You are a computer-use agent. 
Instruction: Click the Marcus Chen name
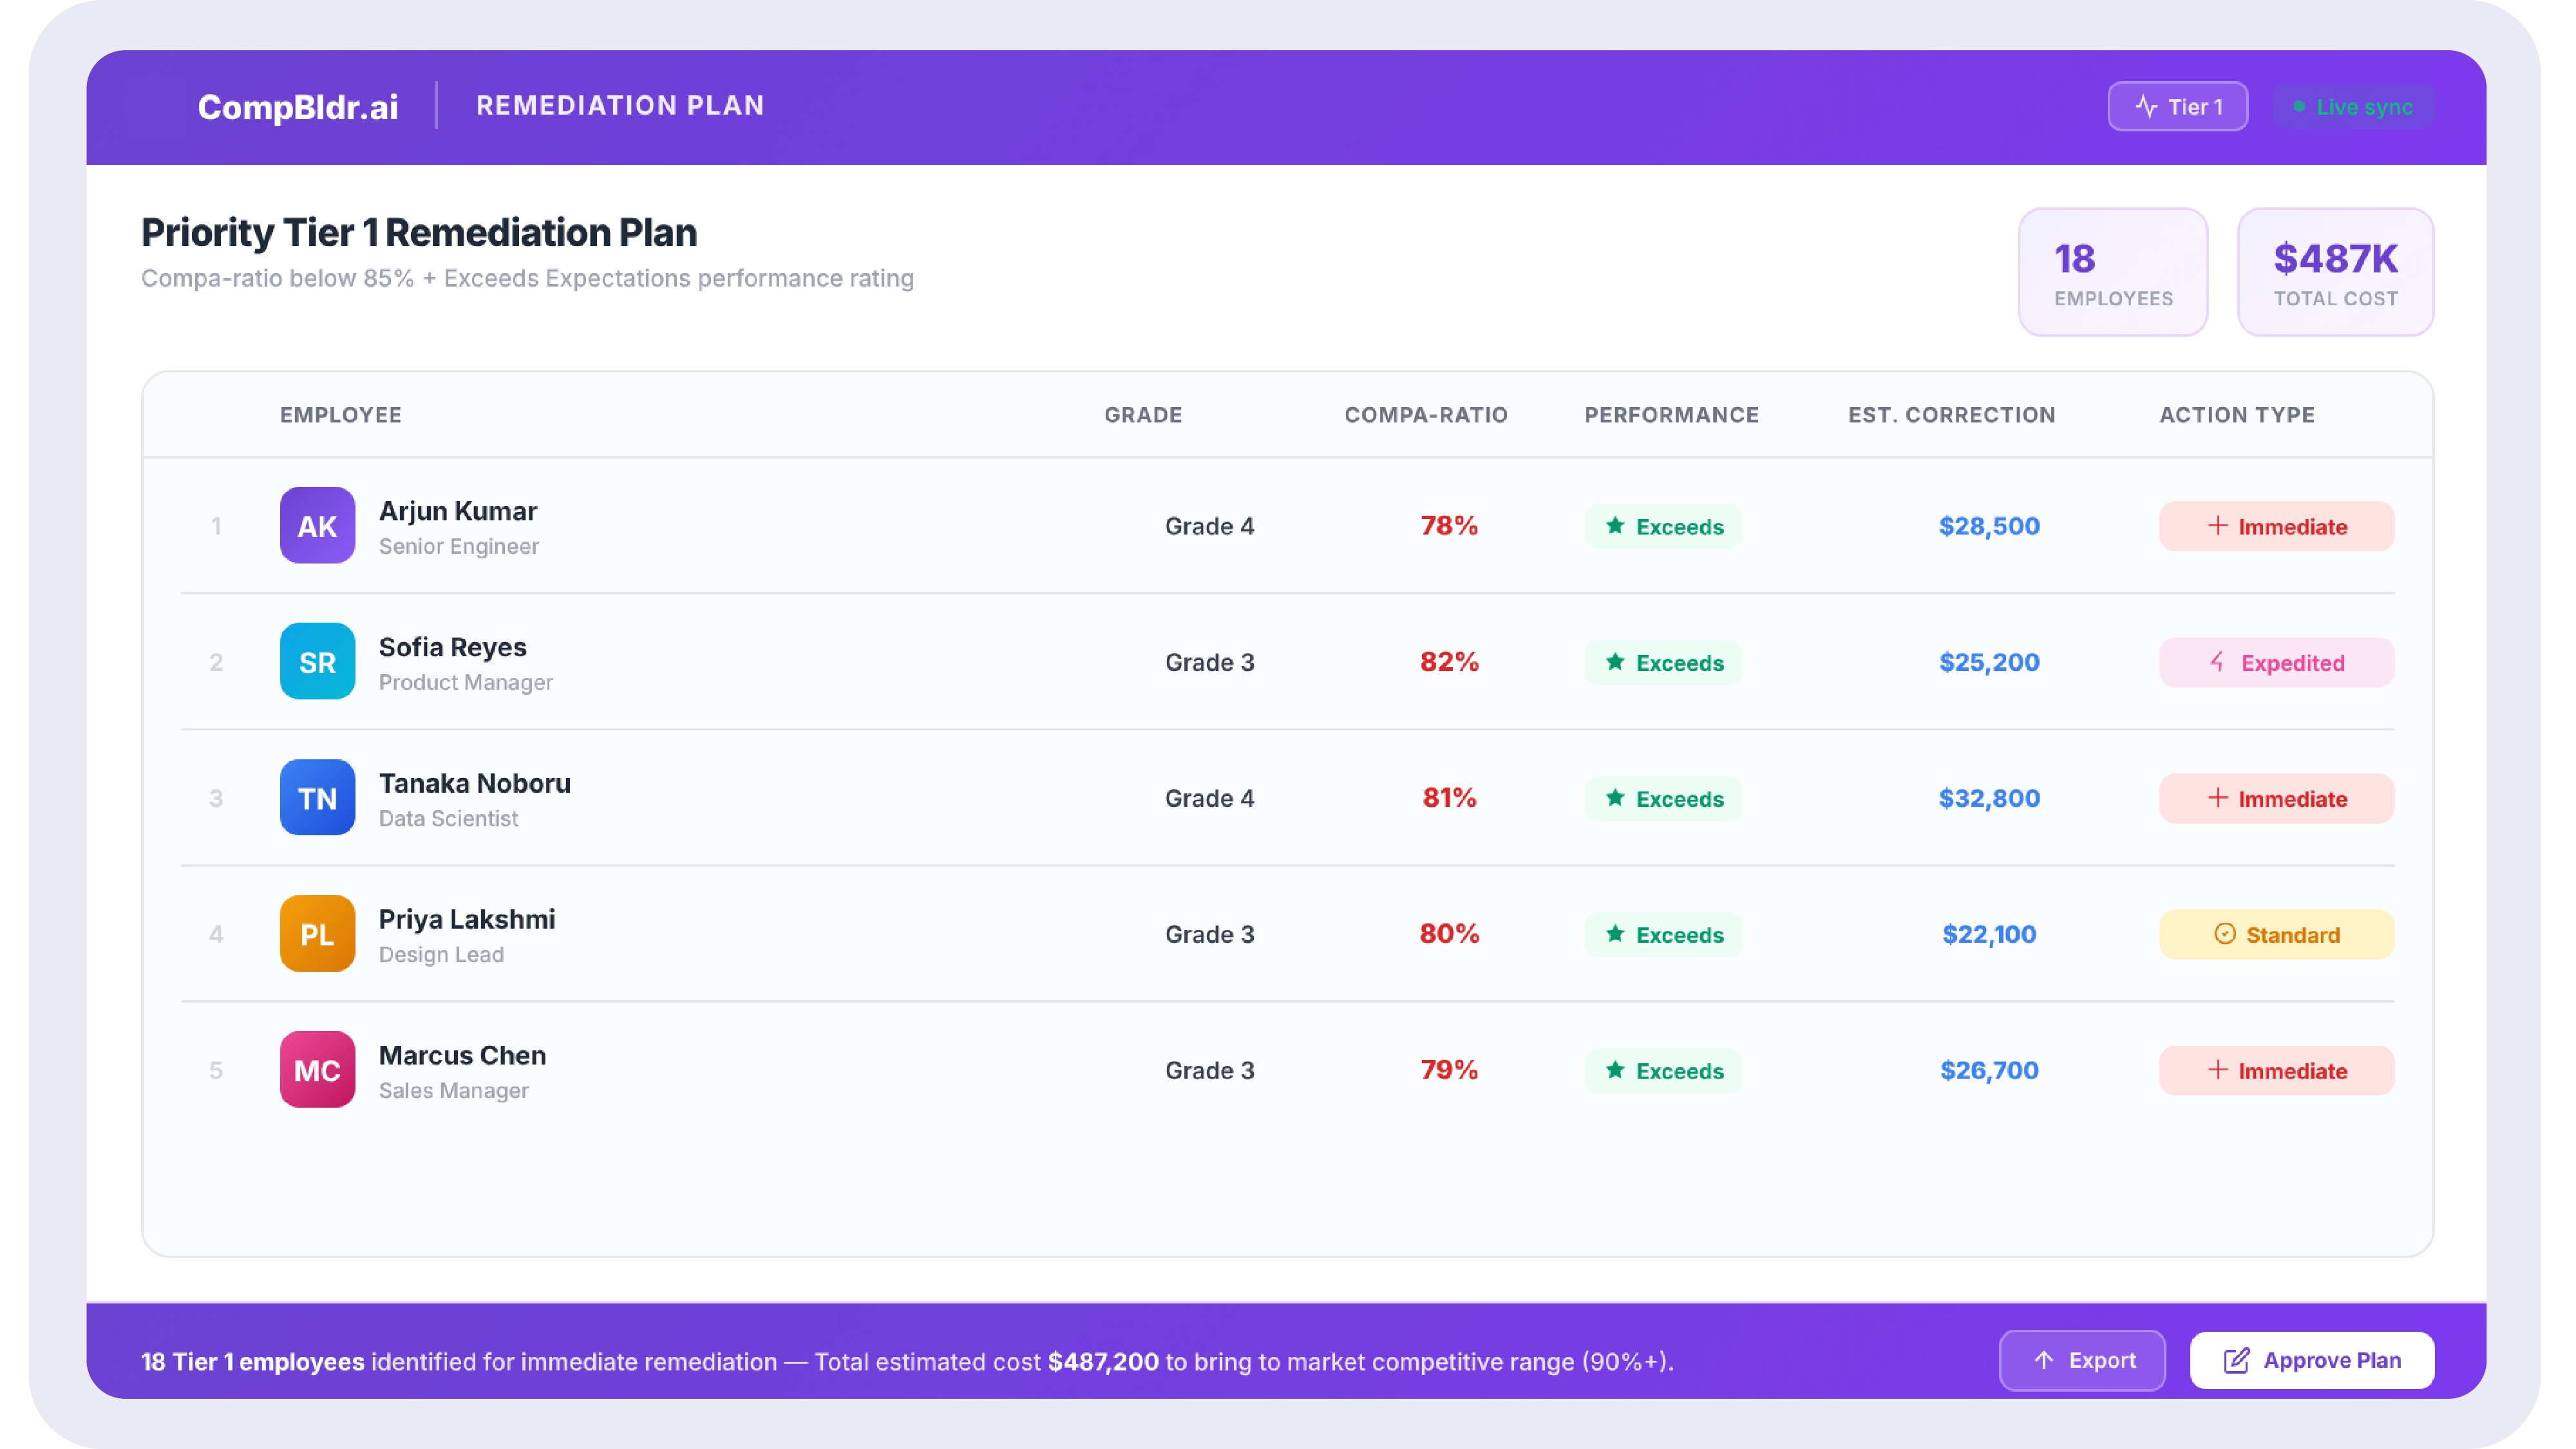(x=463, y=1055)
